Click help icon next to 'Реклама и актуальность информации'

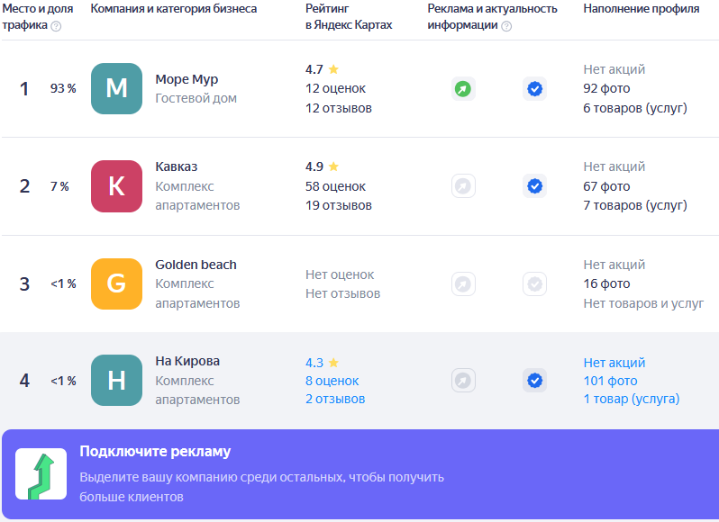pyautogui.click(x=506, y=26)
